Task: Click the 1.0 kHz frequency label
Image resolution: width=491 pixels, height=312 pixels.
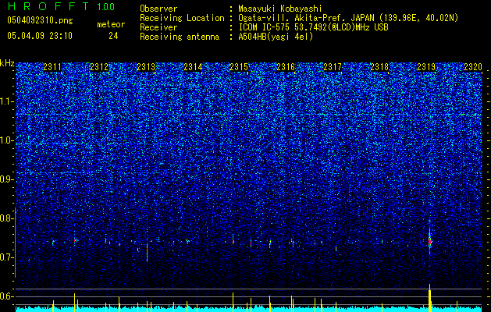Action: point(7,140)
